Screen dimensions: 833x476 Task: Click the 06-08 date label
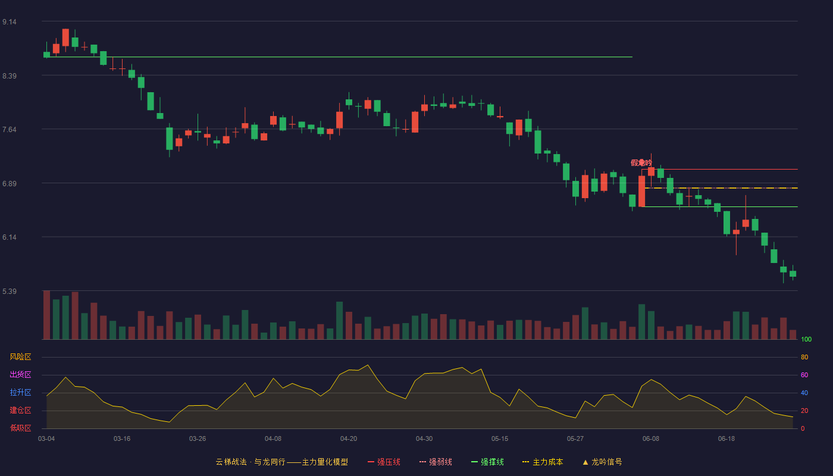click(651, 439)
